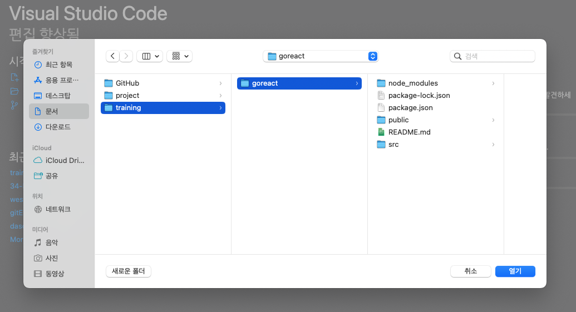Click the package.json document icon
576x312 pixels.
tap(381, 107)
